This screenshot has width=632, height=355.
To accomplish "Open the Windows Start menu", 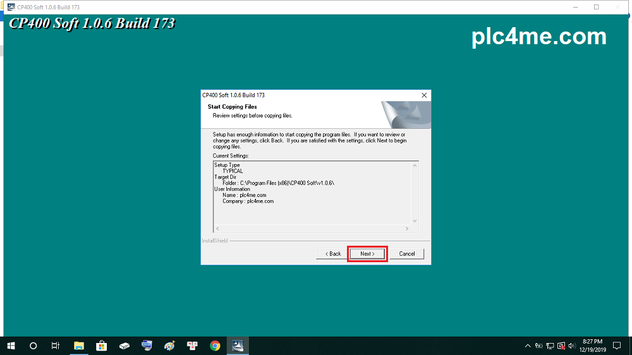I will (x=11, y=346).
